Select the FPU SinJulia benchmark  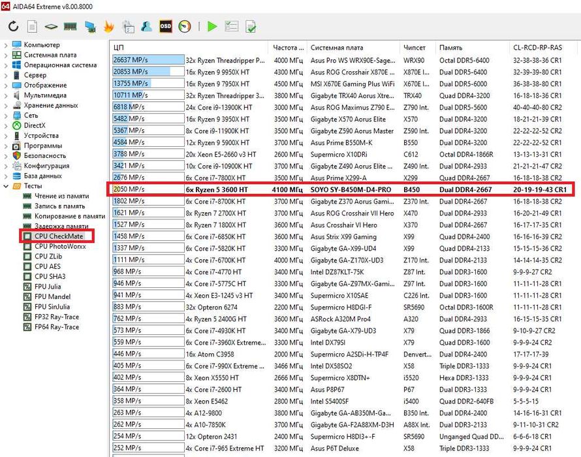52,307
